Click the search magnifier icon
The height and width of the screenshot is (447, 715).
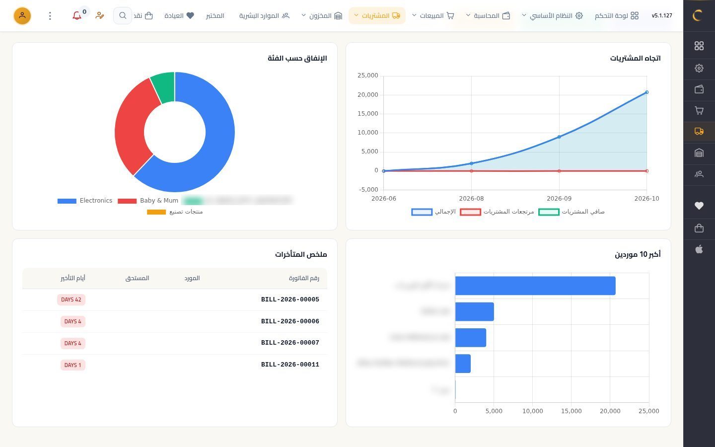pyautogui.click(x=123, y=16)
